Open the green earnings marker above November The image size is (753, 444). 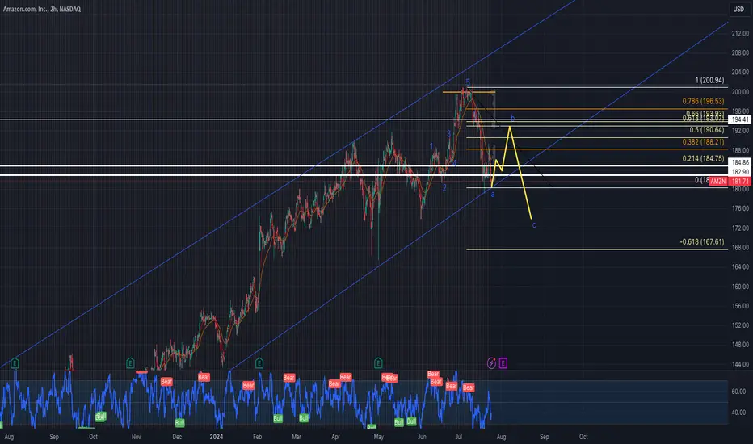pos(130,363)
